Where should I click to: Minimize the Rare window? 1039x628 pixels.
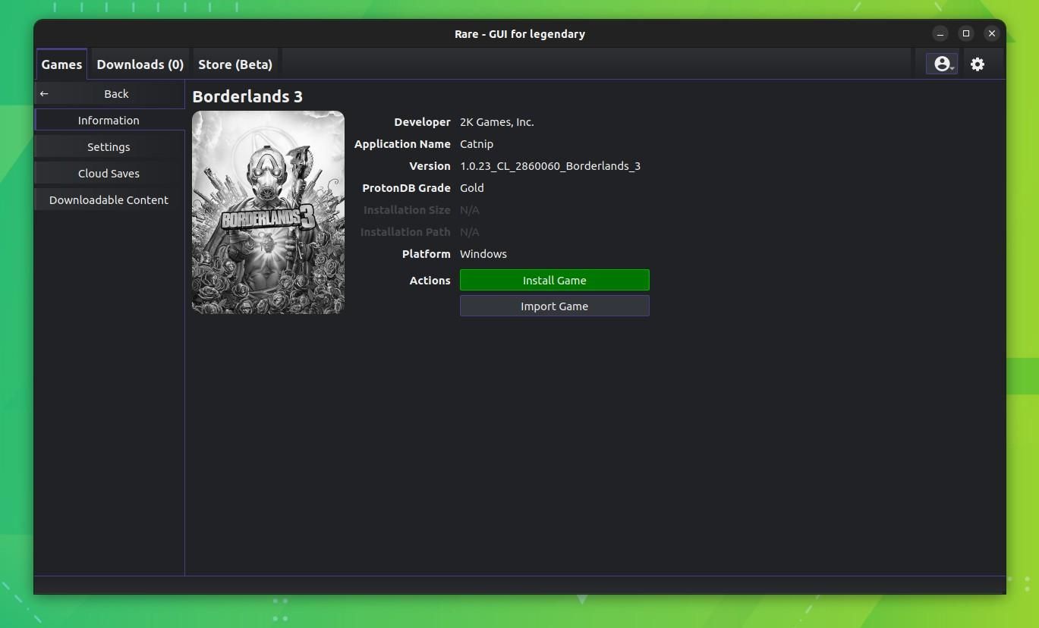pyautogui.click(x=940, y=33)
